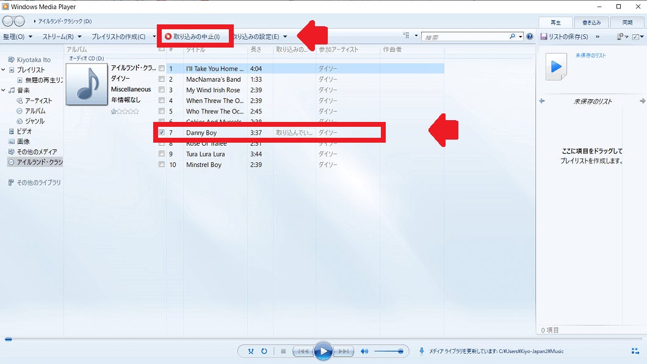
Task: Check track 1 I'll Take You Home checkbox
Action: click(x=162, y=68)
